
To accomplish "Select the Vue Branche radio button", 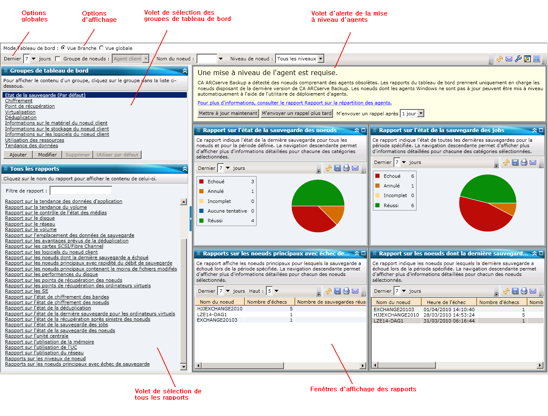I will (x=63, y=48).
